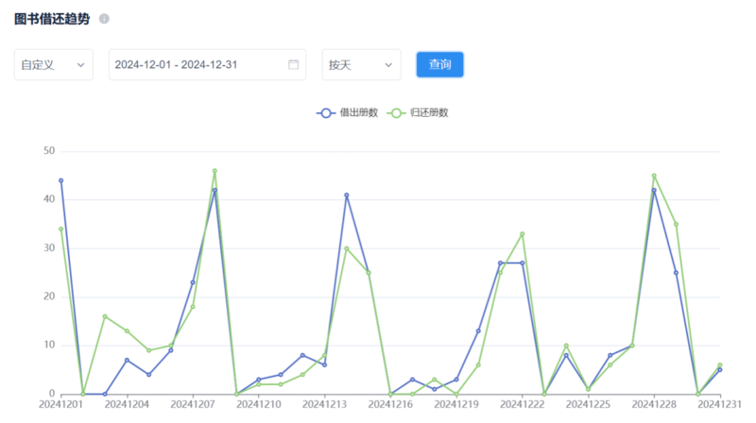
Task: Click the blue circle marker in 借出册数 legend
Action: tap(326, 112)
